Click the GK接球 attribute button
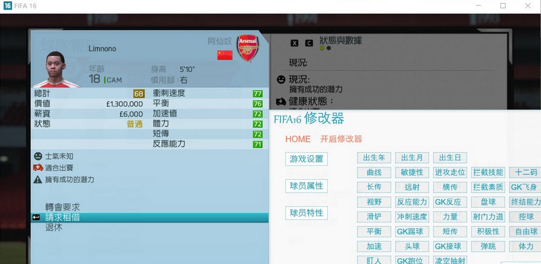Screen dimensions: 541x264 450,246
